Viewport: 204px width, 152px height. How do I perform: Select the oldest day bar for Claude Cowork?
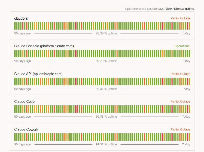pos(15,137)
